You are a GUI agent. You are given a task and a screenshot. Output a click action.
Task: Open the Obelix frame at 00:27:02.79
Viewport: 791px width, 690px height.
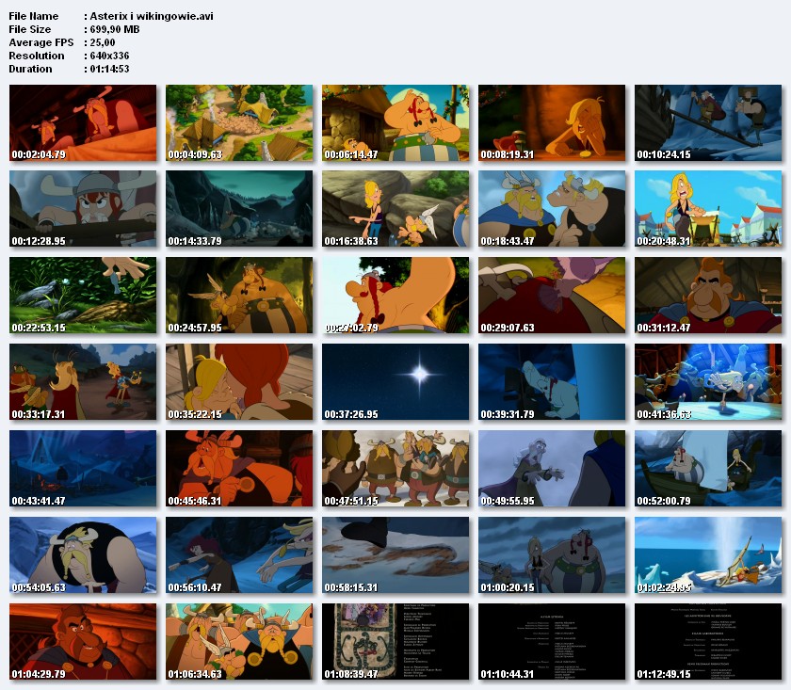[395, 296]
